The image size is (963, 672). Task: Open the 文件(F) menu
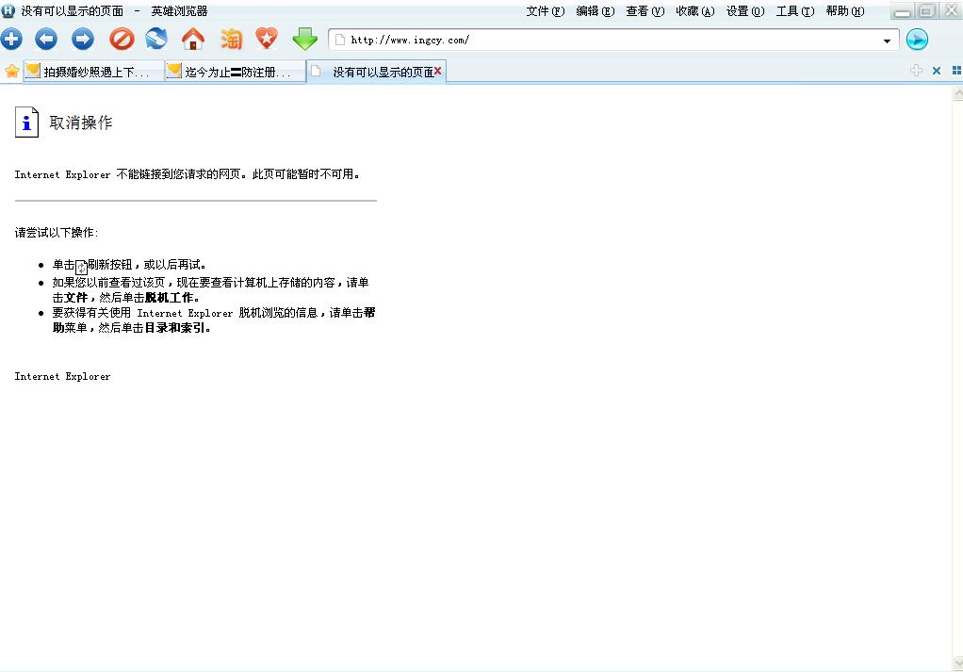pos(546,11)
